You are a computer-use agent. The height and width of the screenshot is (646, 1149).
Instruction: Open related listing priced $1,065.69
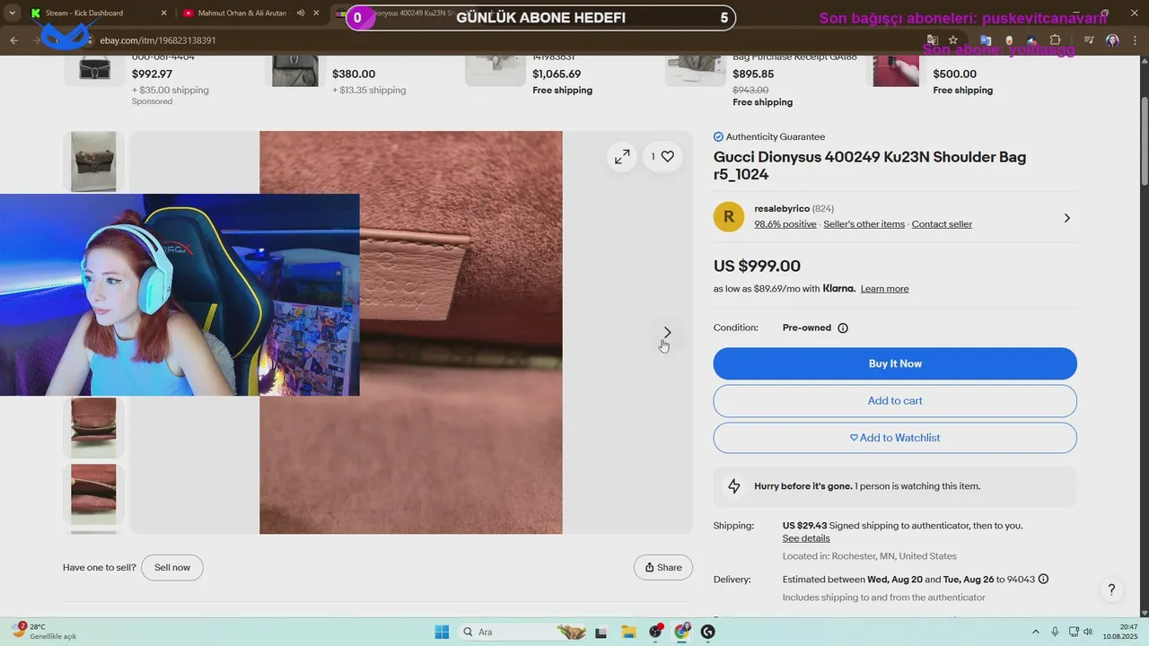557,74
